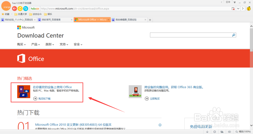Click the info icon beside KB3054883 entry
Screen dimensions: 253x134
point(160,125)
